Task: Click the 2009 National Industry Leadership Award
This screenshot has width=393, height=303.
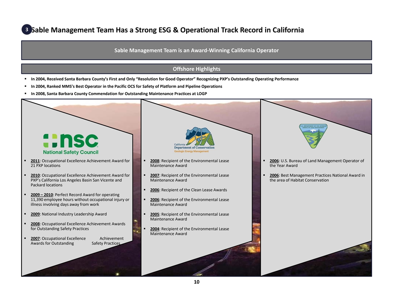Action: tap(68, 214)
